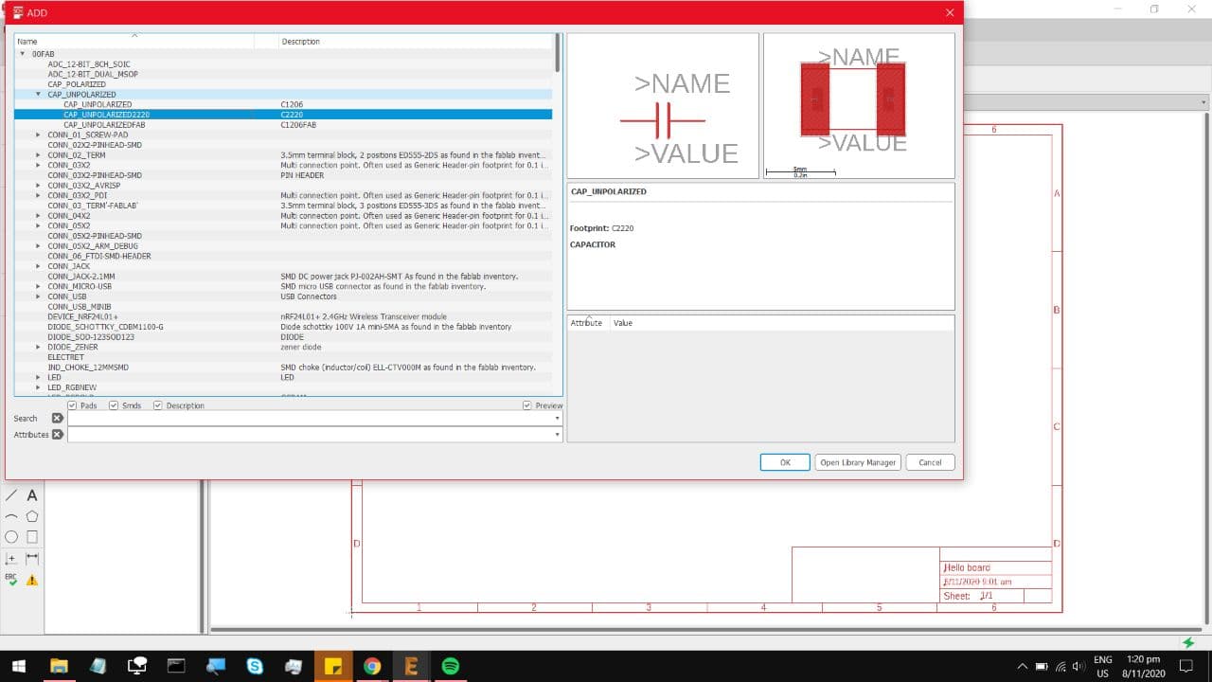Viewport: 1212px width, 682px height.
Task: Expand CONN_02_TERM entry
Action: pyautogui.click(x=38, y=154)
